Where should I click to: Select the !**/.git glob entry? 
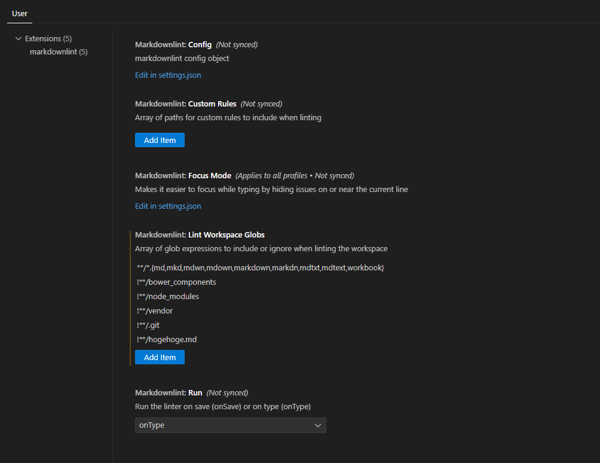[x=148, y=325]
